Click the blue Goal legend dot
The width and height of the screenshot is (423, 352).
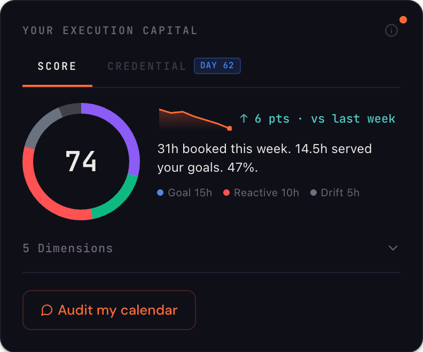[x=161, y=193]
